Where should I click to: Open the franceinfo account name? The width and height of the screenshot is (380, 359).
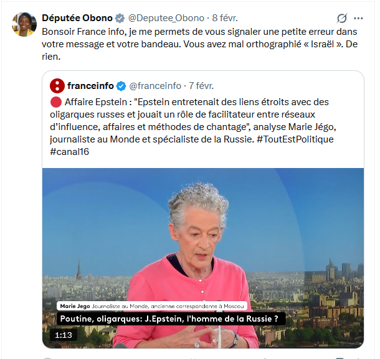[x=90, y=86]
